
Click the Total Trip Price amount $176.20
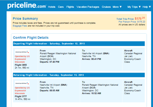(140, 18)
